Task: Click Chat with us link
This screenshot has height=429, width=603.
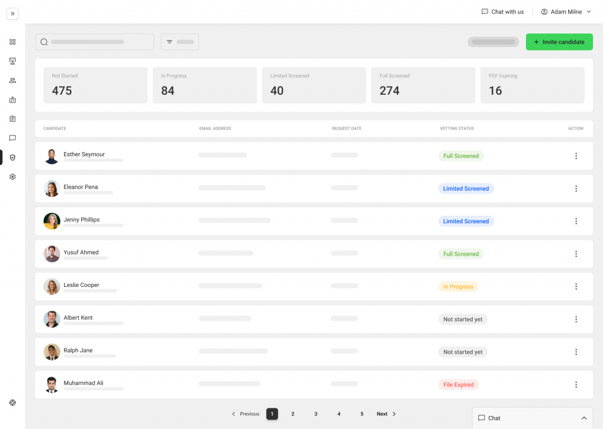Action: coord(502,12)
